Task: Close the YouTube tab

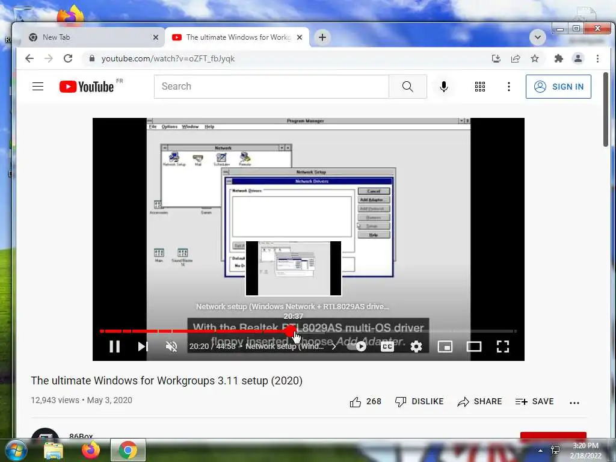Action: click(x=300, y=37)
